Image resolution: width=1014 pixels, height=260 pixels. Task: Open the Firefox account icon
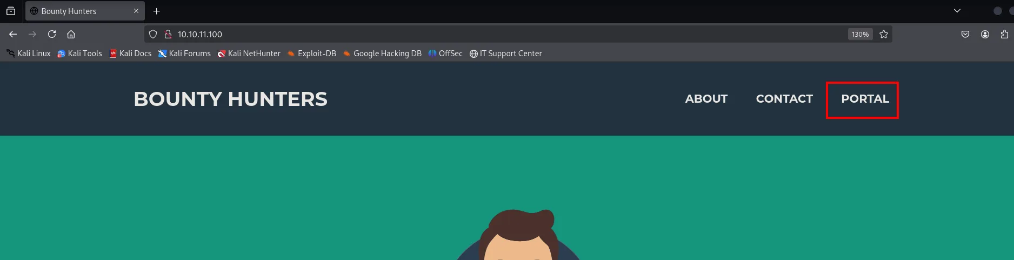(985, 34)
